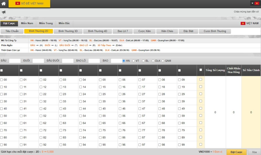
Task: Click the home icon in top bar
Action: pyautogui.click(x=4, y=4)
